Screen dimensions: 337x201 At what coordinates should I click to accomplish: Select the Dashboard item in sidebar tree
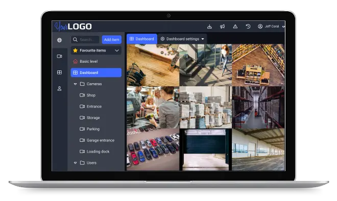click(x=96, y=72)
